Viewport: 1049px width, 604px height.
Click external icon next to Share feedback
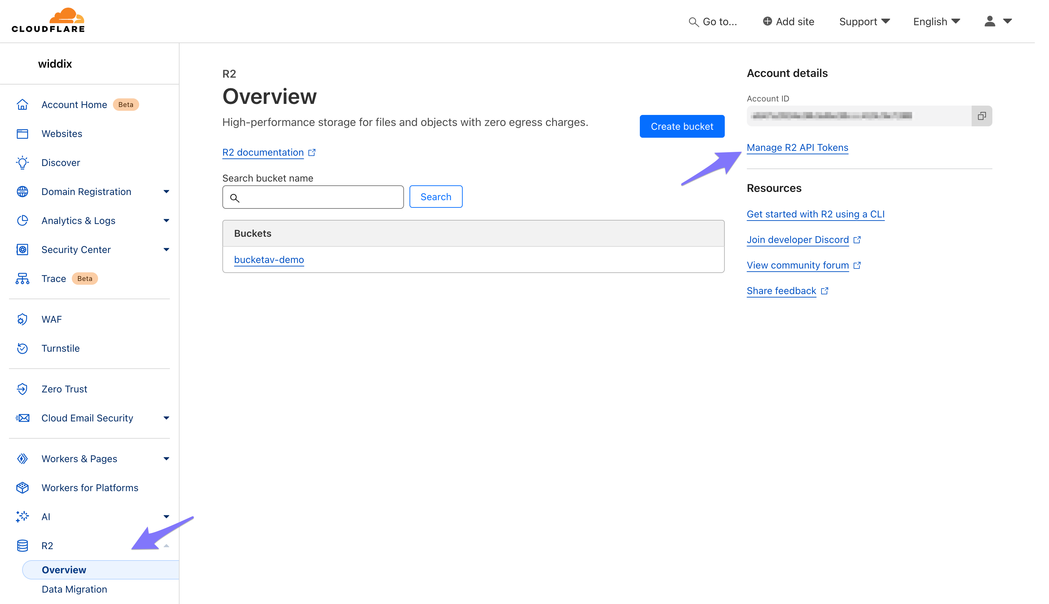825,291
